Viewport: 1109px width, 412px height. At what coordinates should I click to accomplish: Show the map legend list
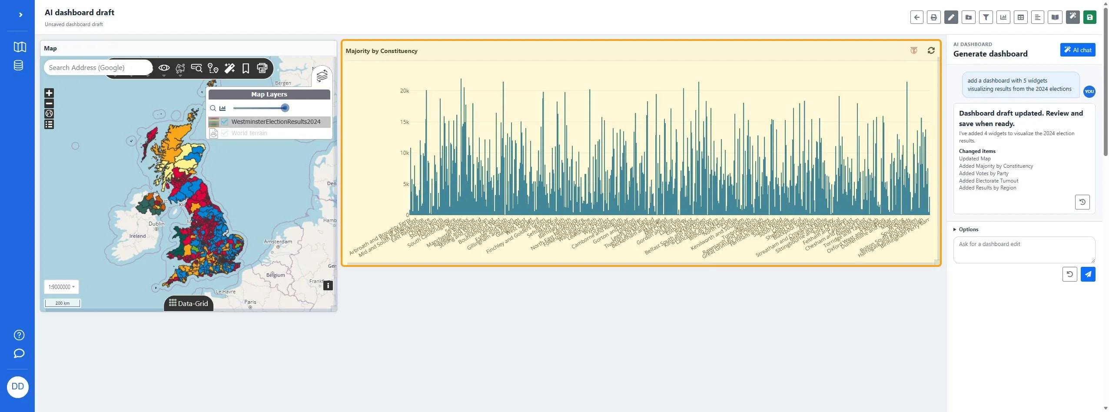click(x=49, y=125)
